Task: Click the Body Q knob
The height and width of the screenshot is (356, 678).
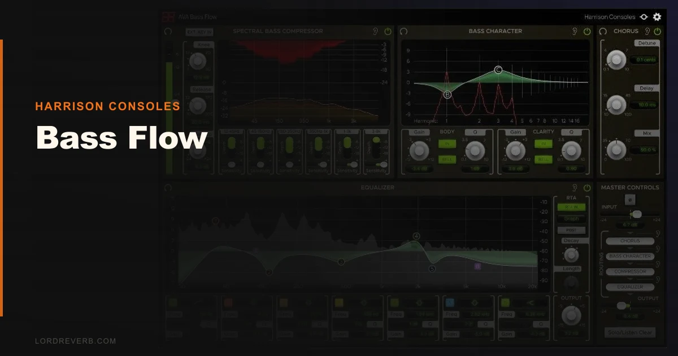Action: coord(475,150)
